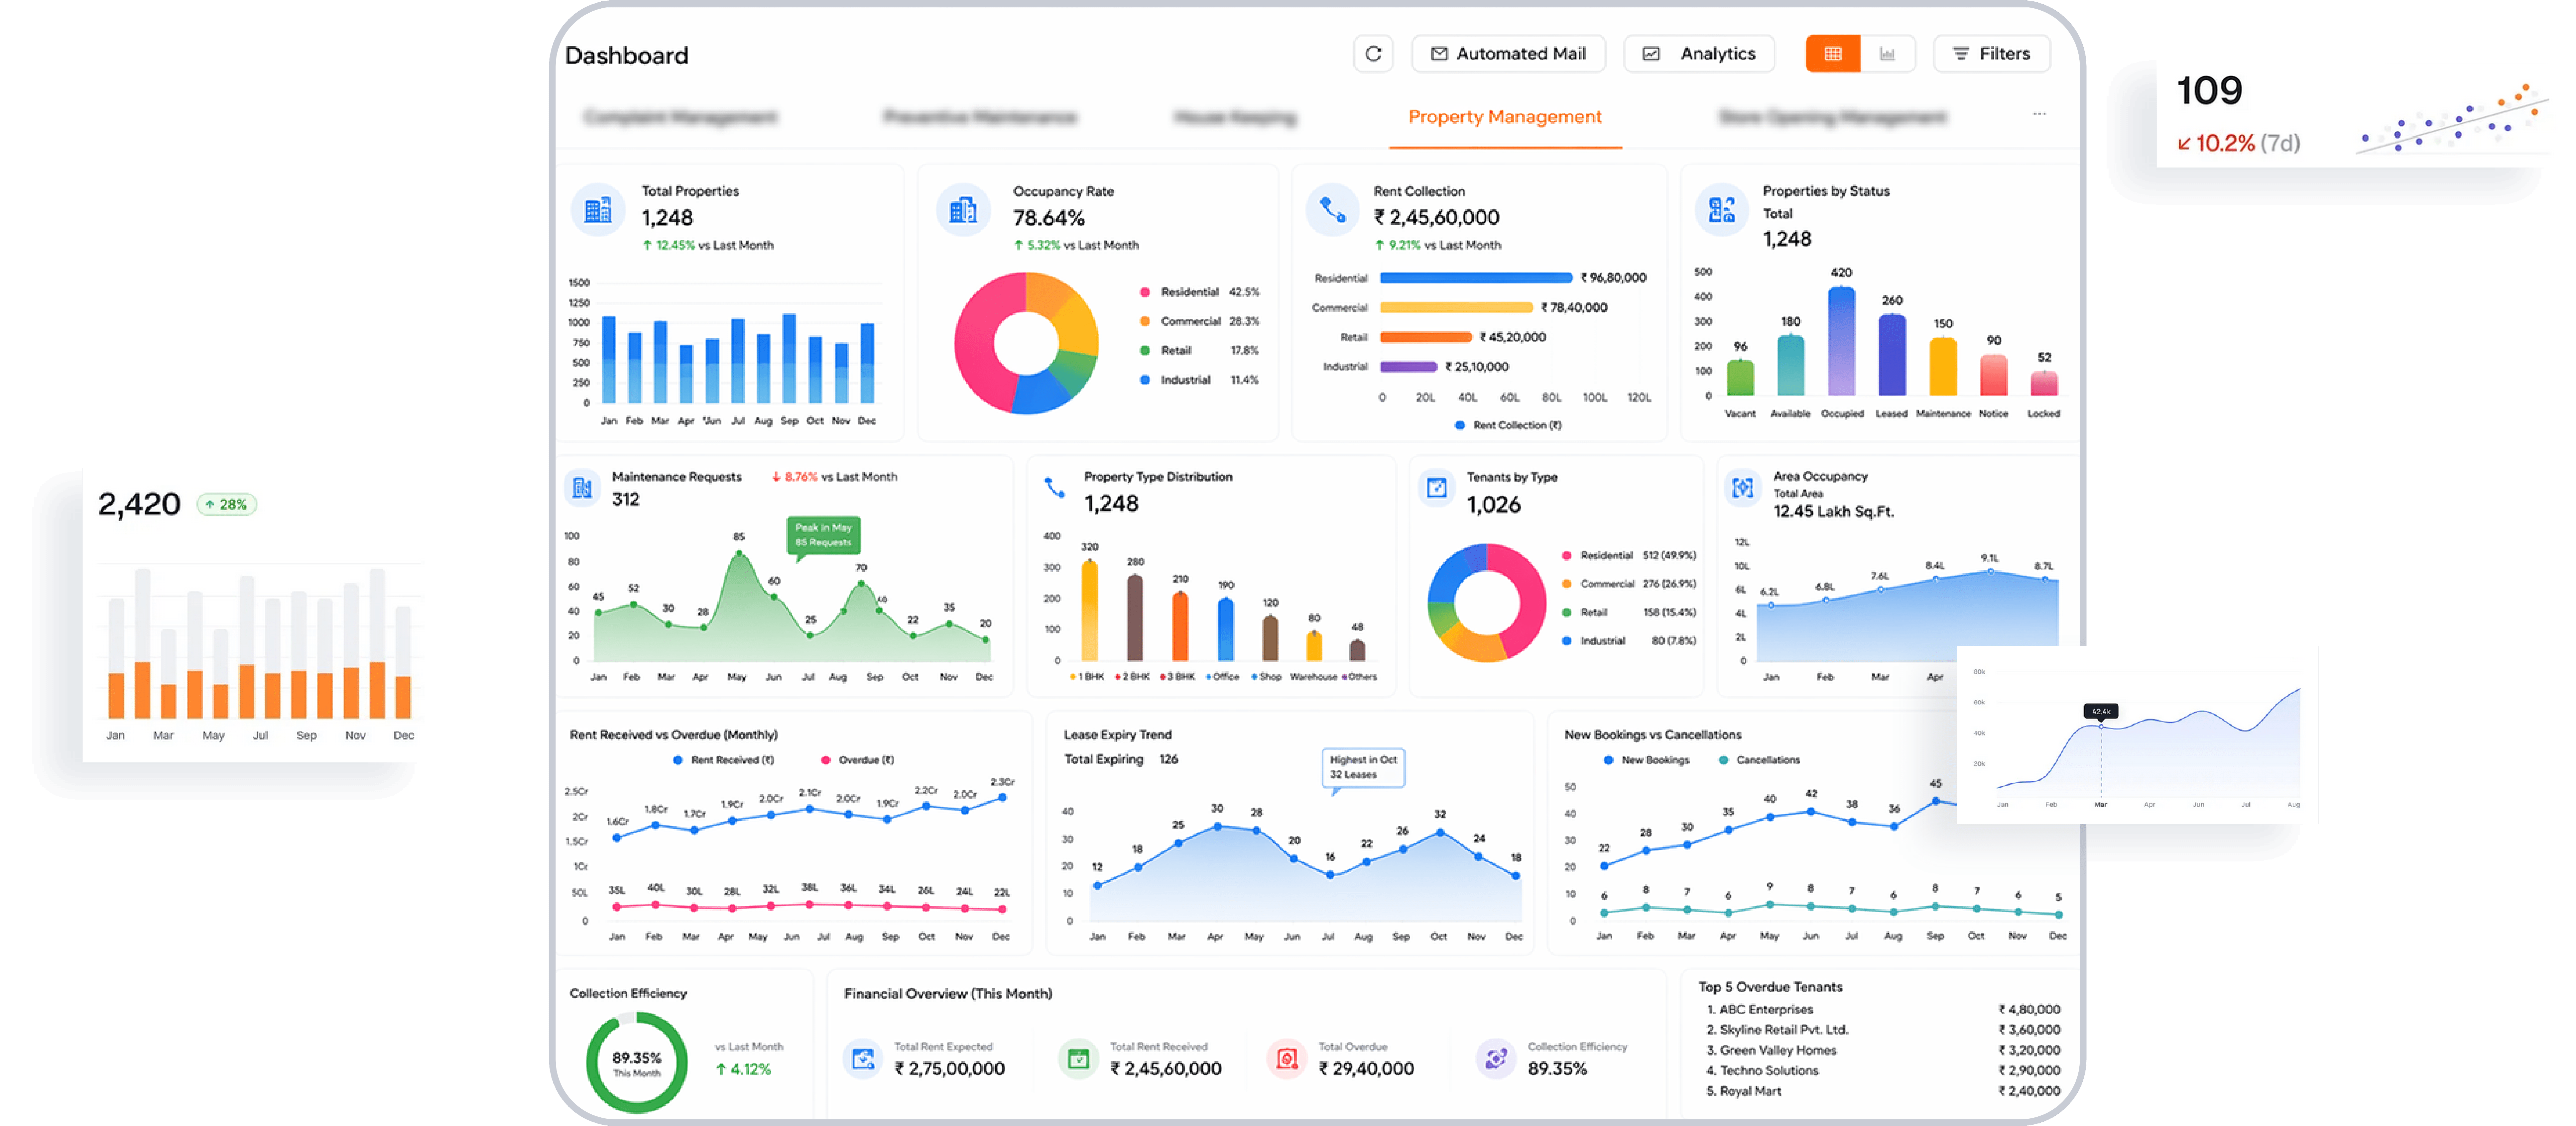Open the Filters button

click(x=1992, y=54)
